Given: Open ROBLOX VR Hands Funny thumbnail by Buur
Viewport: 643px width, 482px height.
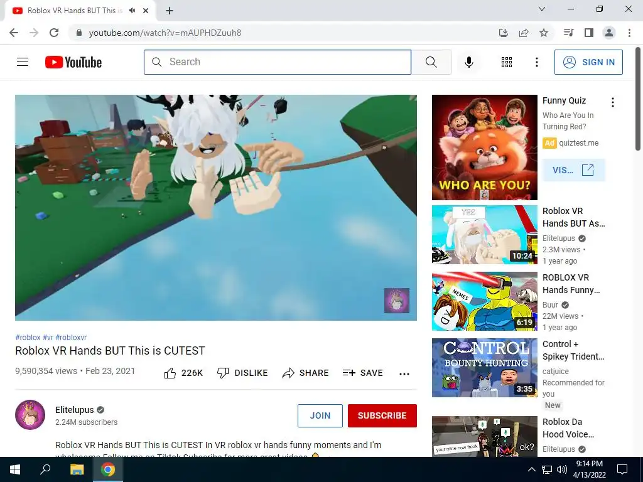Looking at the screenshot, I should (484, 301).
